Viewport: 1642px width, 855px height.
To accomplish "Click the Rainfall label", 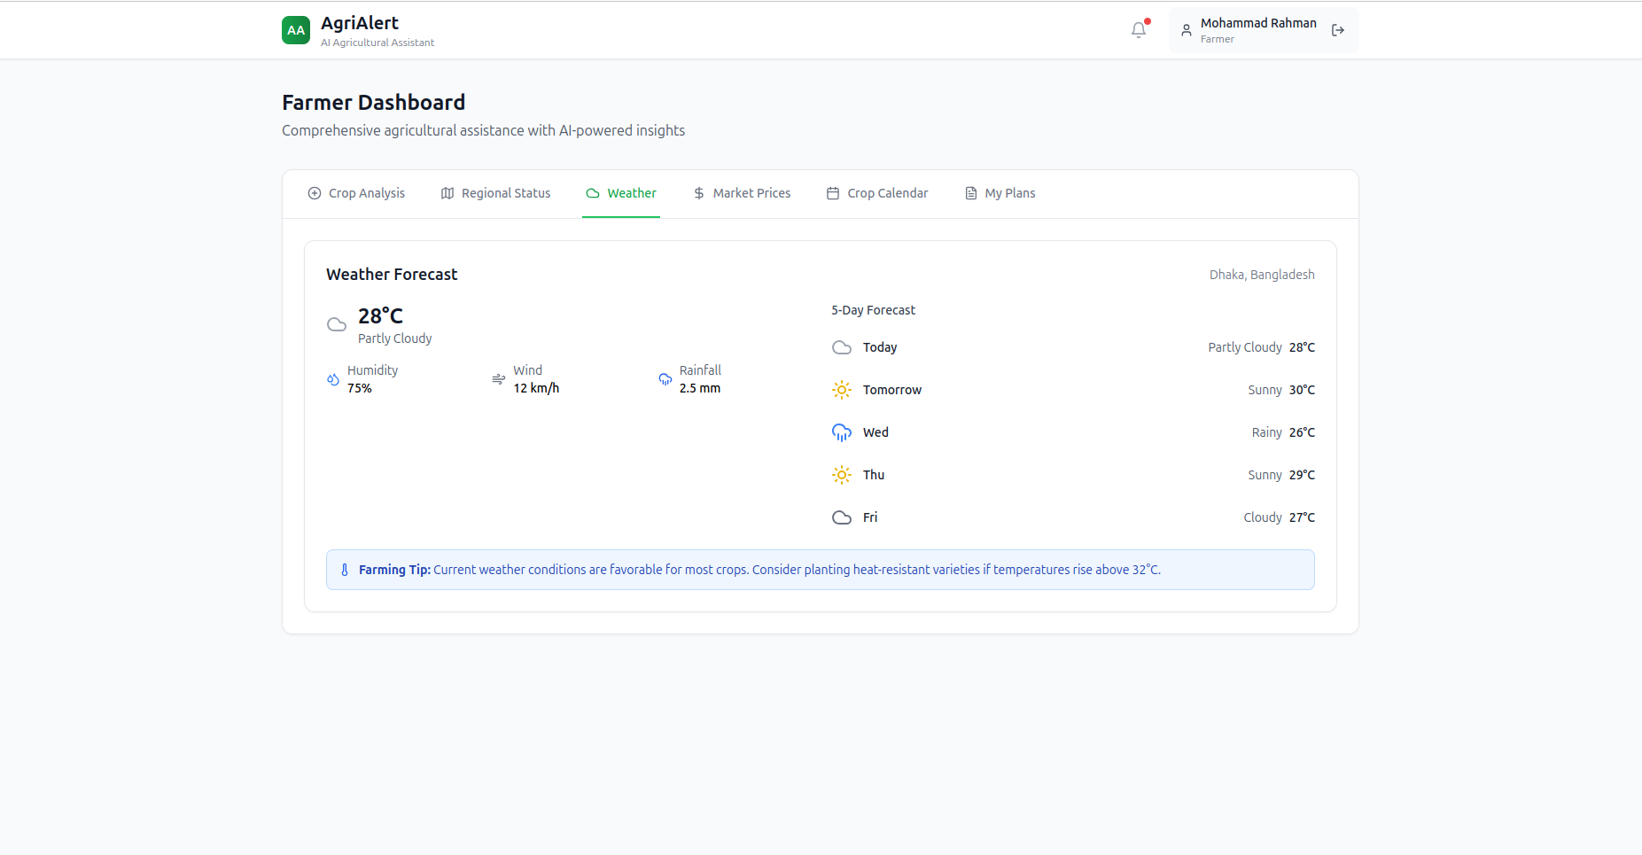I will coord(700,370).
